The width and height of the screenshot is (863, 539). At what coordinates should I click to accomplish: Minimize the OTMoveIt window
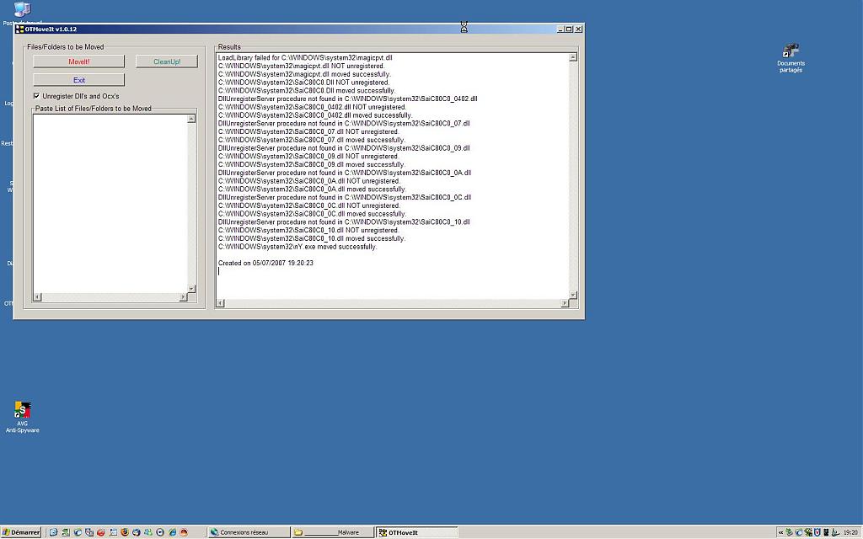[x=560, y=29]
